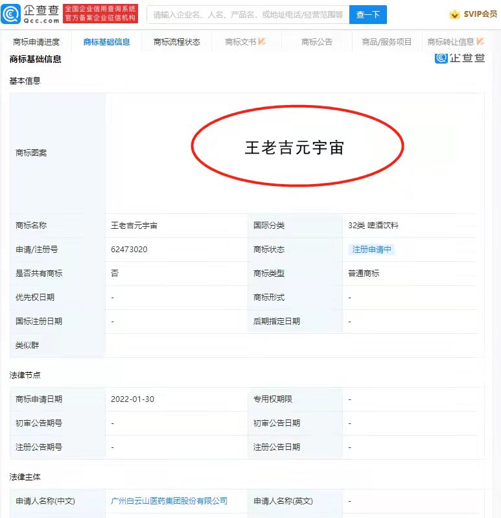Click the 类似群 row label

(27, 345)
